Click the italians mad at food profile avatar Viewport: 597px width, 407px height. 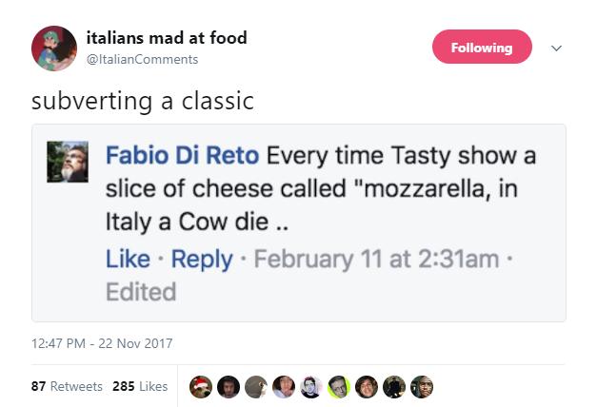click(x=54, y=48)
